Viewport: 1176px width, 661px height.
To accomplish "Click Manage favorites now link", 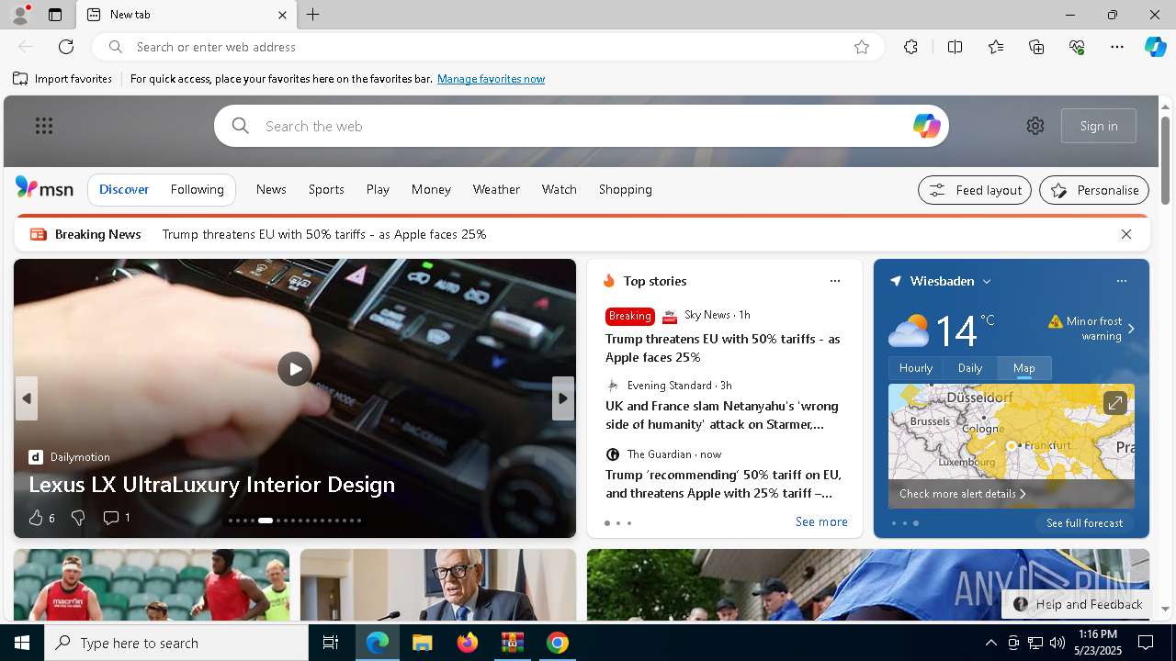I will (x=491, y=79).
